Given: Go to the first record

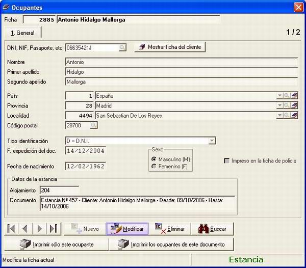Looking at the screenshot, I should click(x=11, y=228).
